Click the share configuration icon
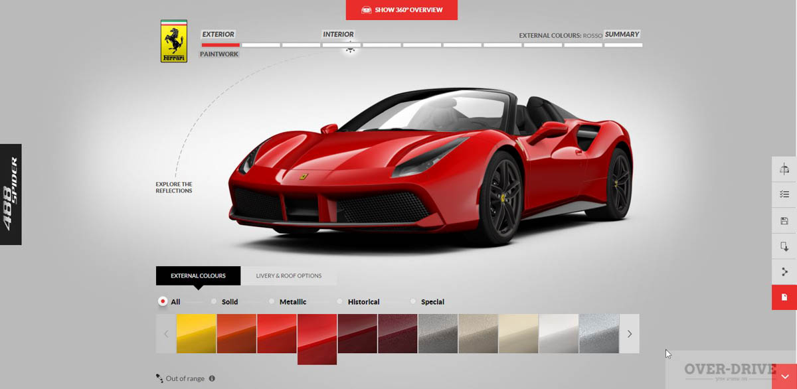The height and width of the screenshot is (389, 797). pos(784,272)
